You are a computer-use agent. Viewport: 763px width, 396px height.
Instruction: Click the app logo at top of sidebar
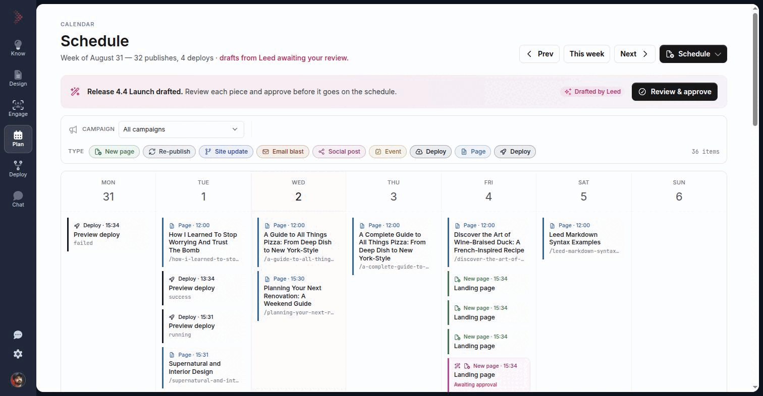[18, 17]
